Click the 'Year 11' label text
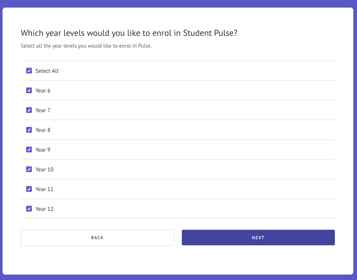 pyautogui.click(x=44, y=189)
